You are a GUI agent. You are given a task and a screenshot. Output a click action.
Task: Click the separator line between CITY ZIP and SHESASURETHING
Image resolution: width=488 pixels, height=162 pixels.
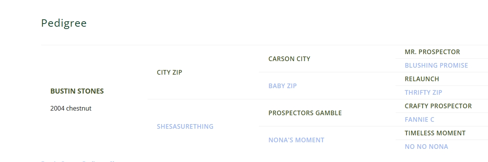point(203,99)
